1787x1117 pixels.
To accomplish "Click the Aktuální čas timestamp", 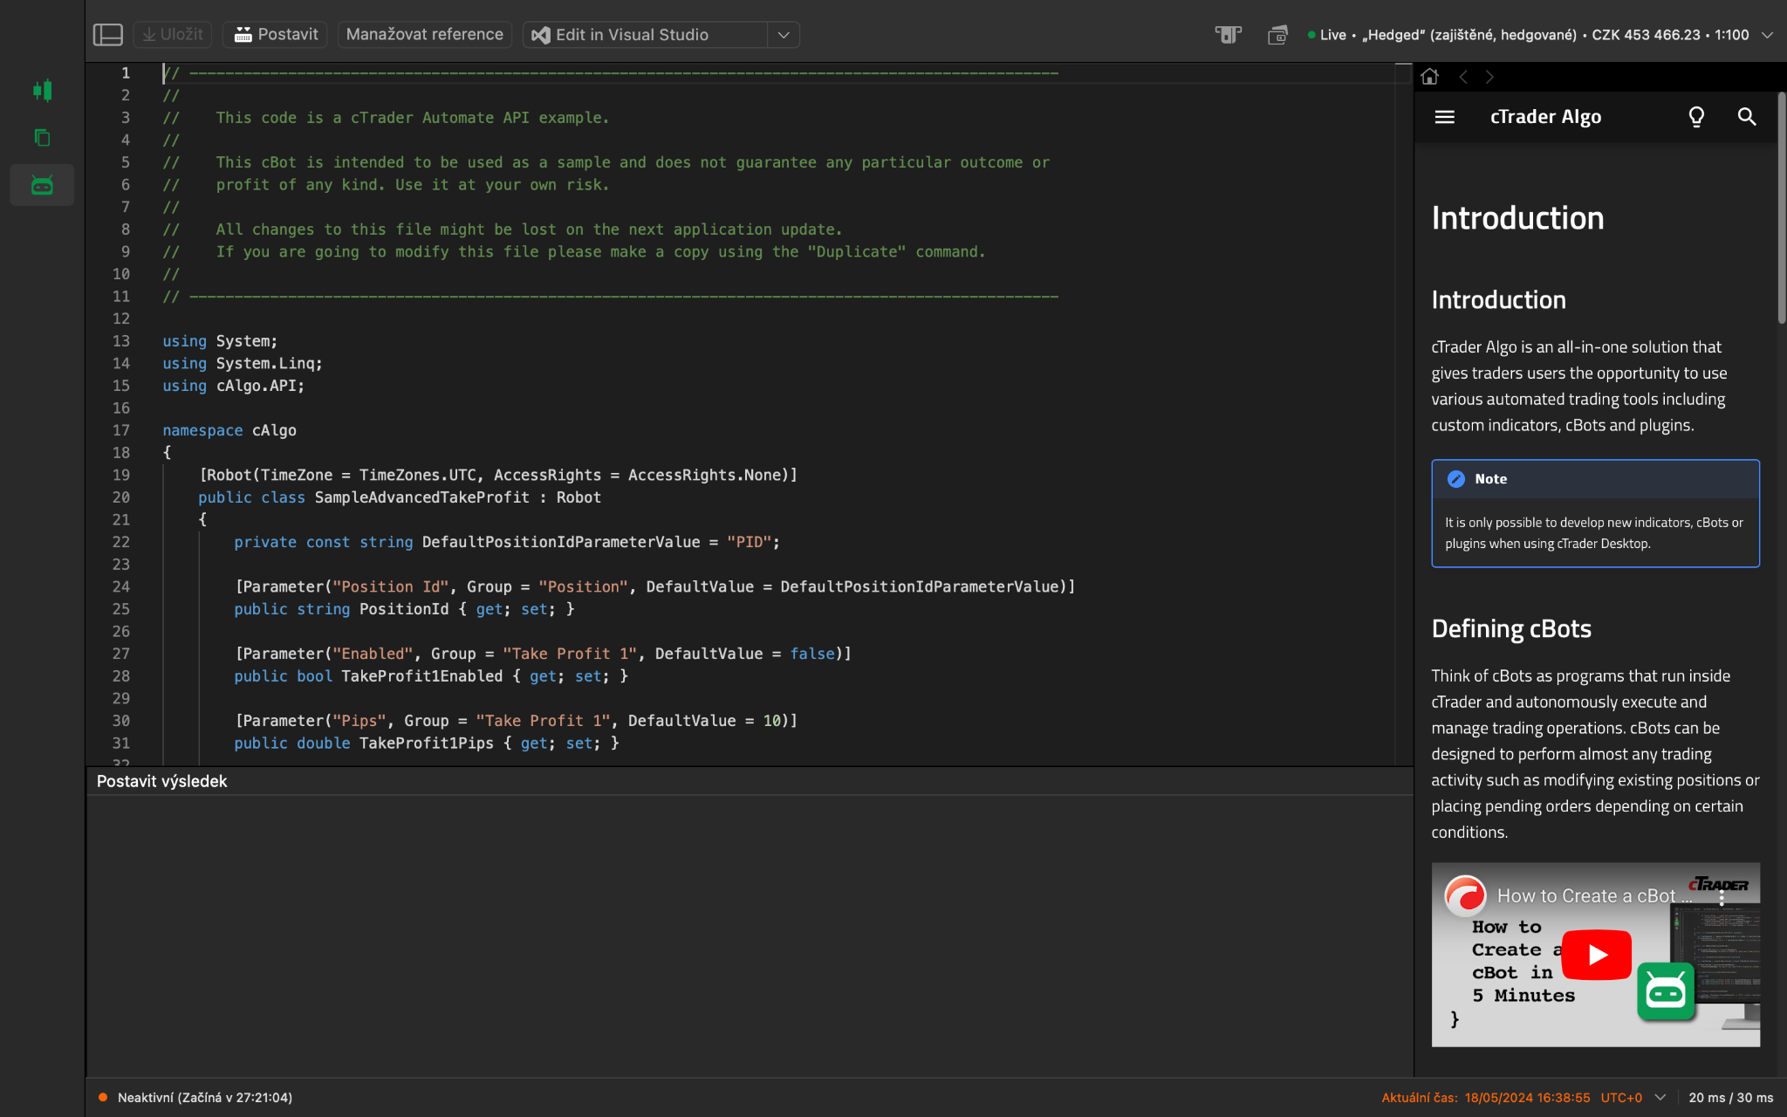I will [x=1485, y=1098].
